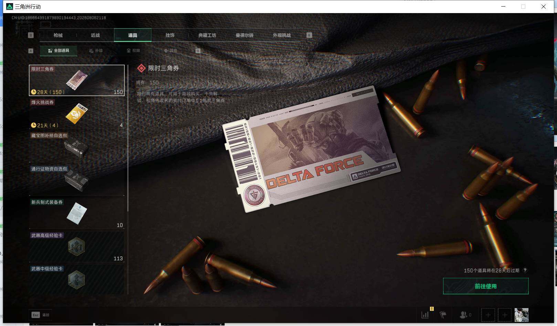Open the player avatar profile

521,315
